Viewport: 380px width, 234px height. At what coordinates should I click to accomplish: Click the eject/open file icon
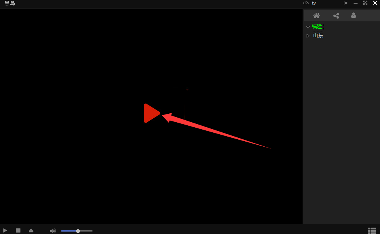(x=31, y=231)
